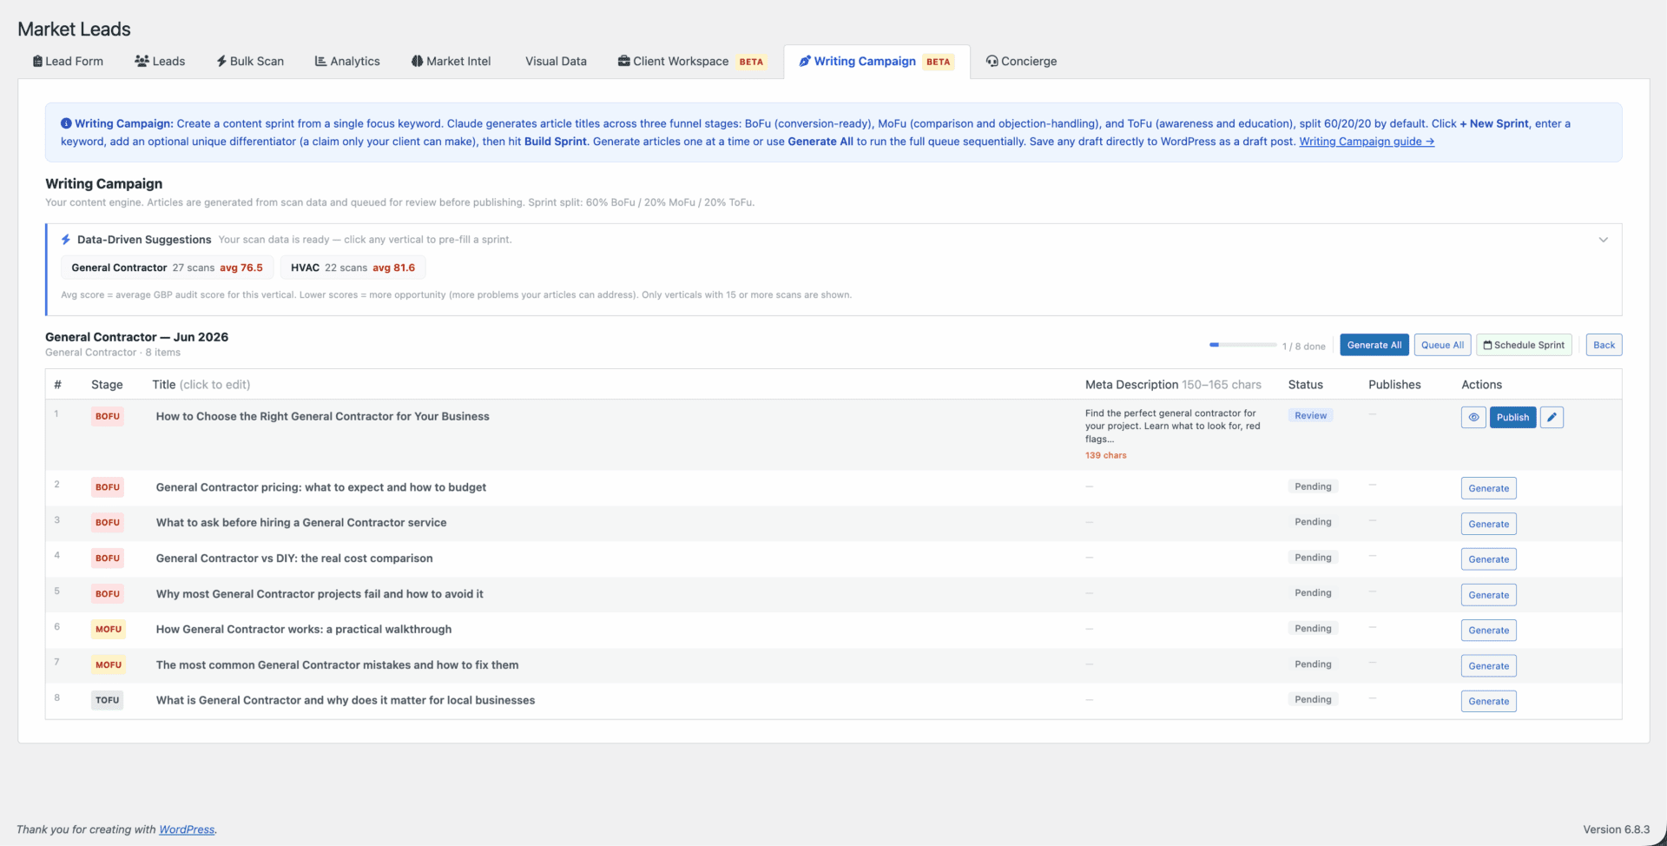Image resolution: width=1667 pixels, height=846 pixels.
Task: Open the Market Intel tab
Action: coord(451,61)
